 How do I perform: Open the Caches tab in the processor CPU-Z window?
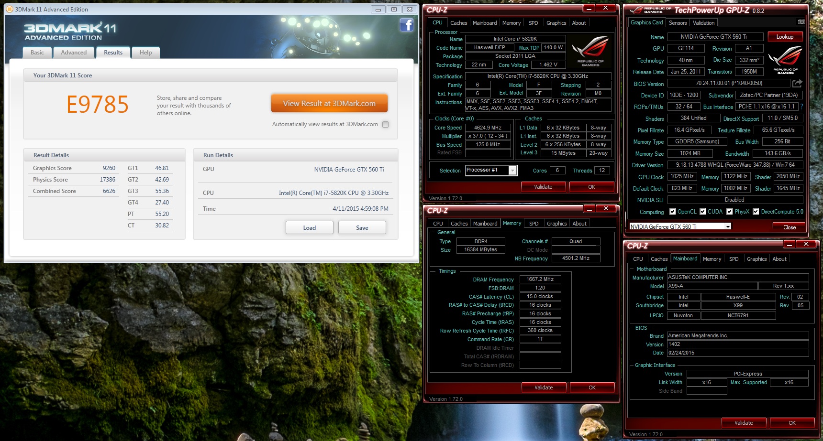coord(459,23)
